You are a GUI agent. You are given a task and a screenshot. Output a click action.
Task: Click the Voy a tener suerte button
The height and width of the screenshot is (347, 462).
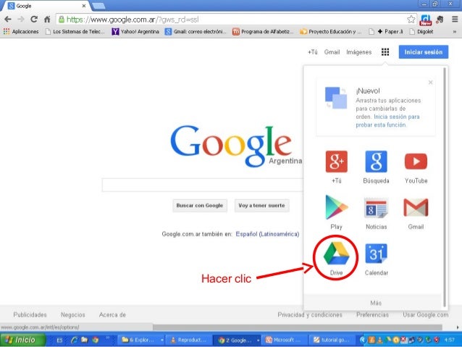pos(261,206)
